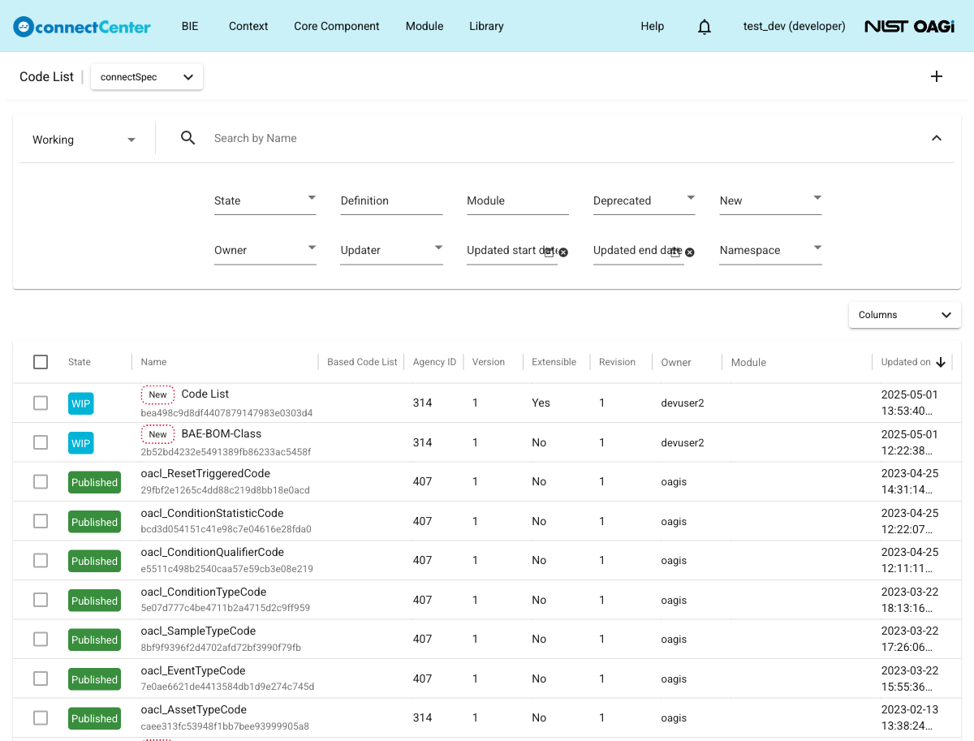Check the oacl_SampleTypeCode row checkbox
Viewport: 974px width, 741px height.
pyautogui.click(x=41, y=639)
